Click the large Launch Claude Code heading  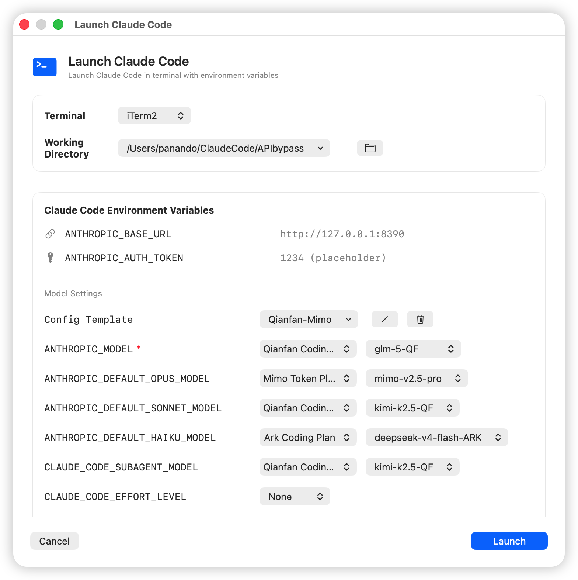pyautogui.click(x=128, y=61)
